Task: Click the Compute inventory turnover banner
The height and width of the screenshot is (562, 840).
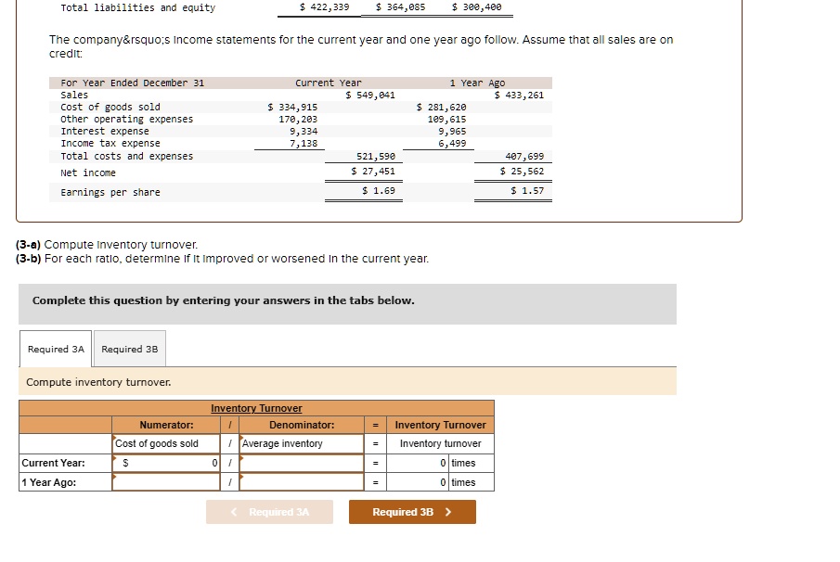Action: [94, 382]
